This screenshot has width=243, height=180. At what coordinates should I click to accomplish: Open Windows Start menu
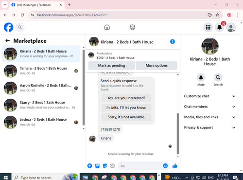coord(5,178)
